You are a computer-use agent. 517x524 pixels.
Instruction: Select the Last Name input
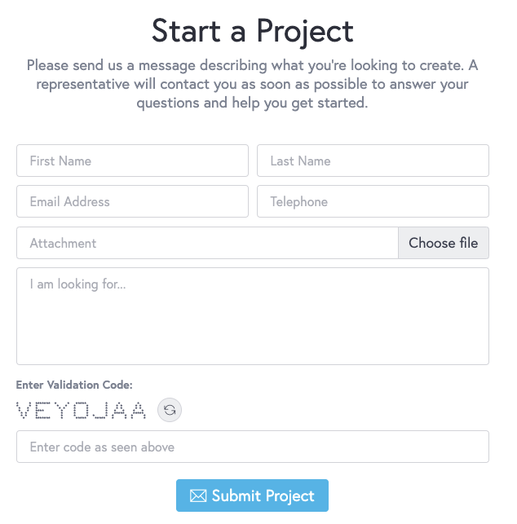coord(373,161)
